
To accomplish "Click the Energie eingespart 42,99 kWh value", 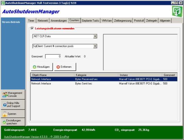I will click(88, 130).
